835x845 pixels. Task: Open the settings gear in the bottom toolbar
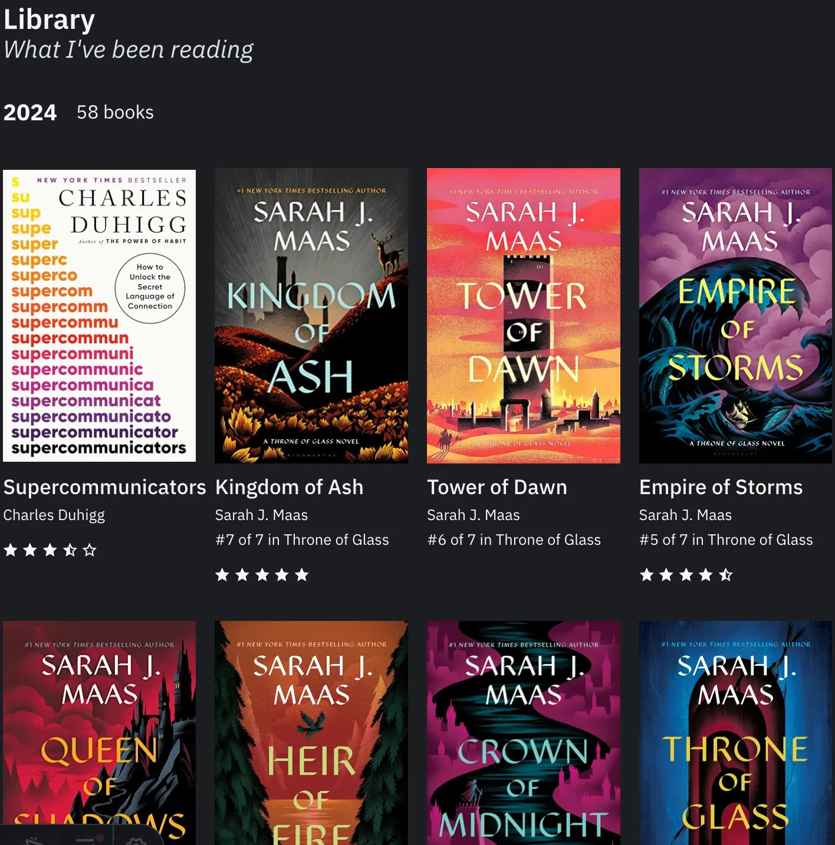click(137, 841)
